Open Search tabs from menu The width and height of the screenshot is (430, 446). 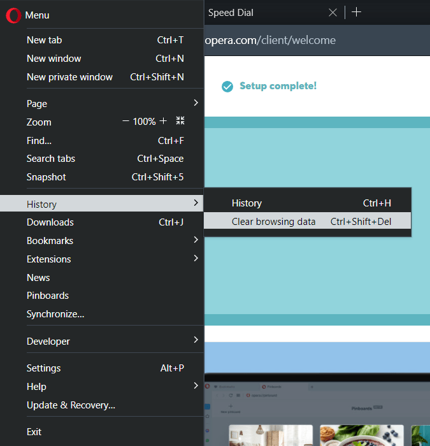tap(102, 159)
